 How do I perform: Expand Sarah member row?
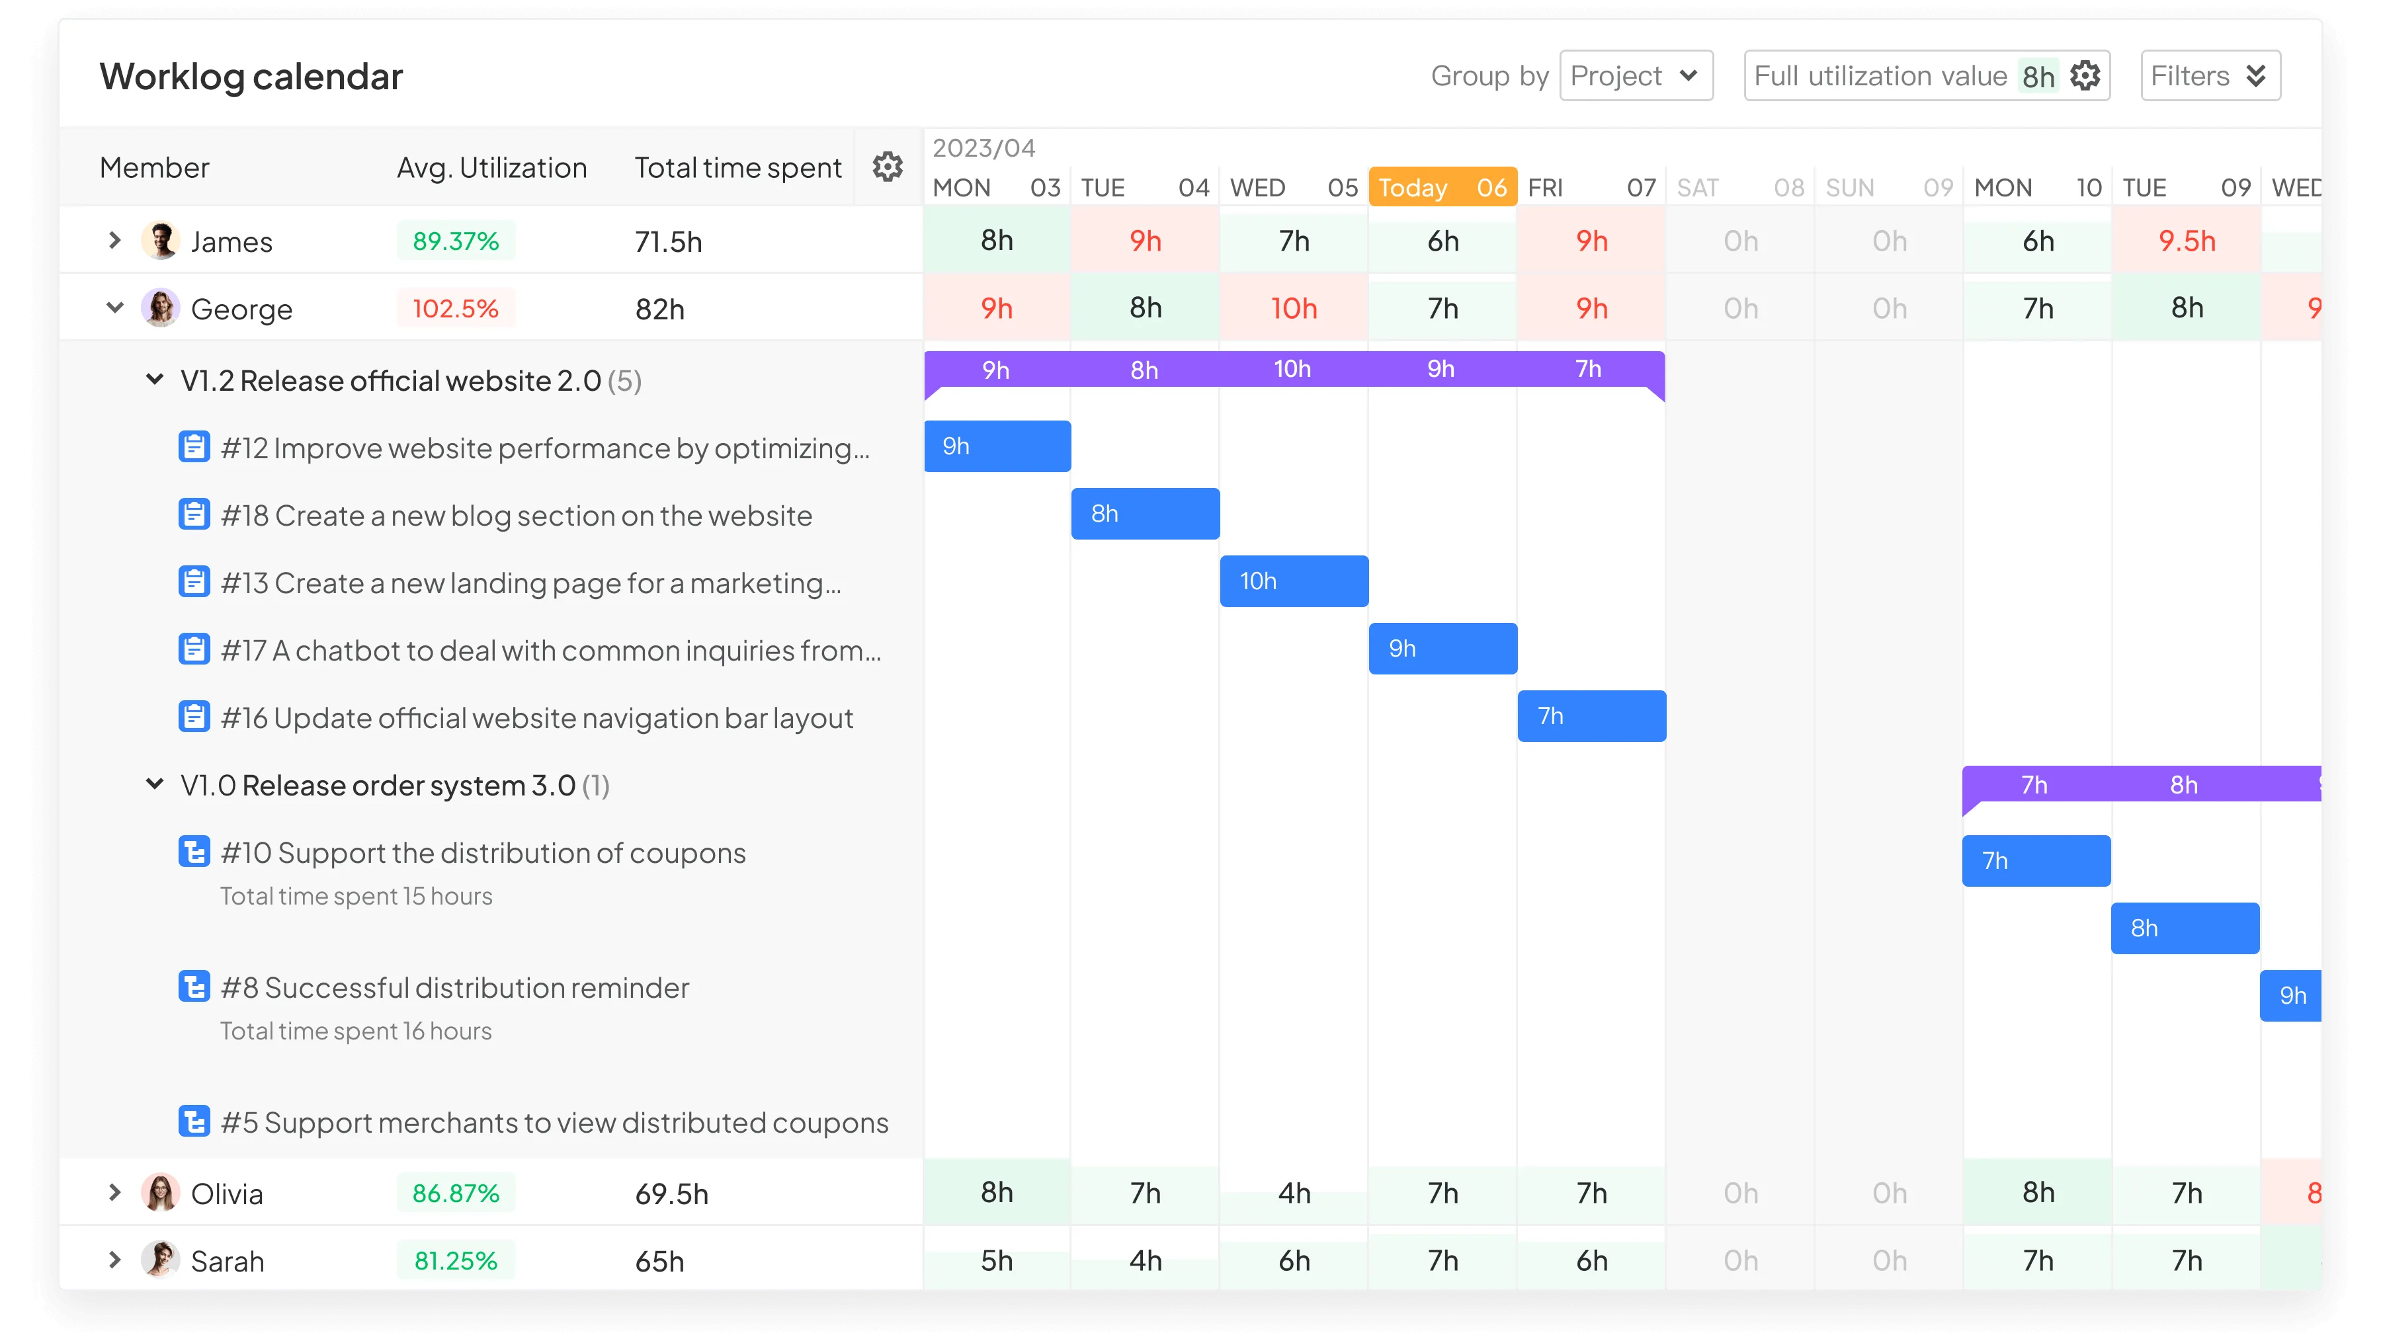pyautogui.click(x=114, y=1260)
